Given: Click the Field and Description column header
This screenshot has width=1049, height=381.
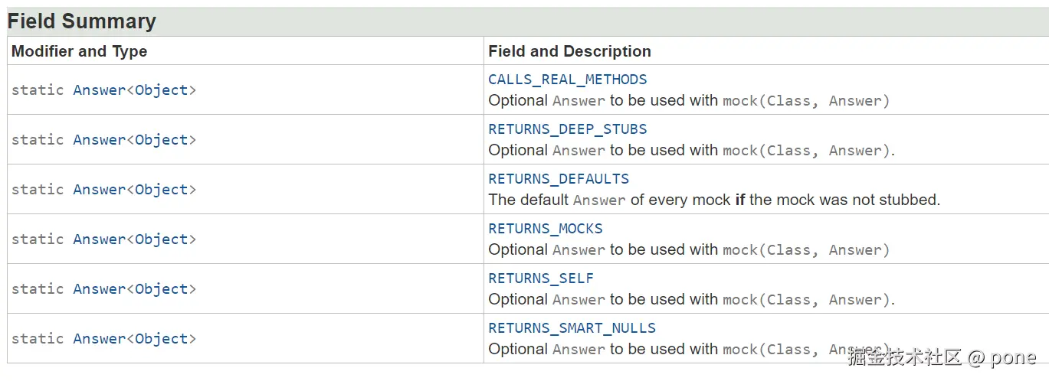Looking at the screenshot, I should tap(569, 51).
